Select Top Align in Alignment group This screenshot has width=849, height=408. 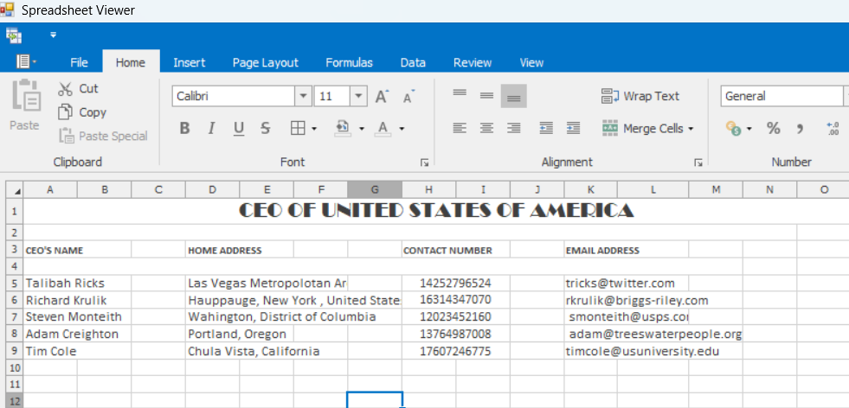click(460, 93)
